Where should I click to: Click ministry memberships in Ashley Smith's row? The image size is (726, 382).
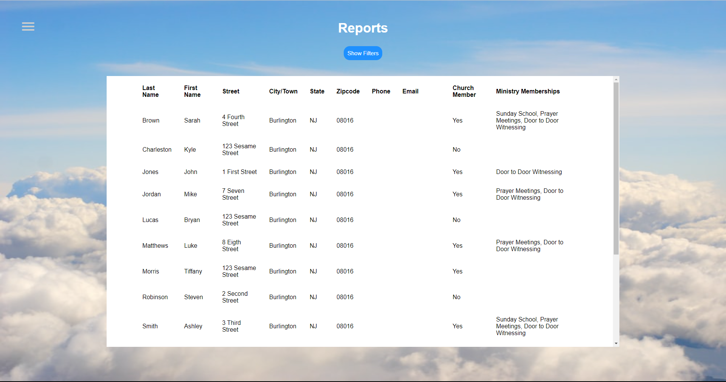tap(527, 326)
